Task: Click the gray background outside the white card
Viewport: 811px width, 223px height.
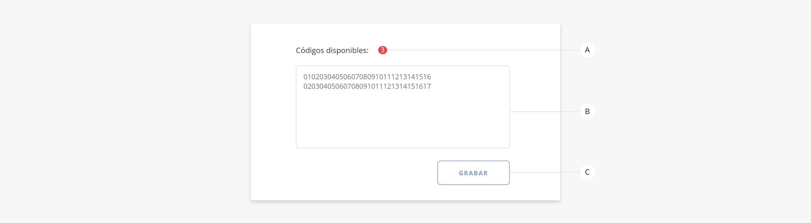Action: click(x=127, y=111)
